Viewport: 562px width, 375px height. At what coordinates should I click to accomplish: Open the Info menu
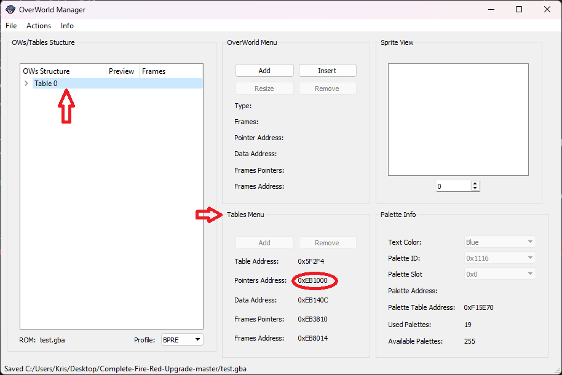67,26
